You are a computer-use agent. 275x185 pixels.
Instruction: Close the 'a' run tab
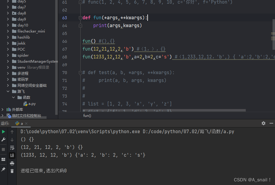tap(26, 124)
